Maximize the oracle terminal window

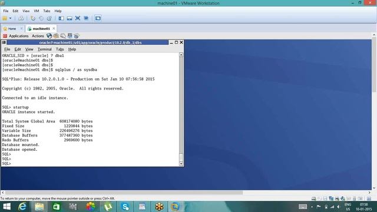point(176,42)
